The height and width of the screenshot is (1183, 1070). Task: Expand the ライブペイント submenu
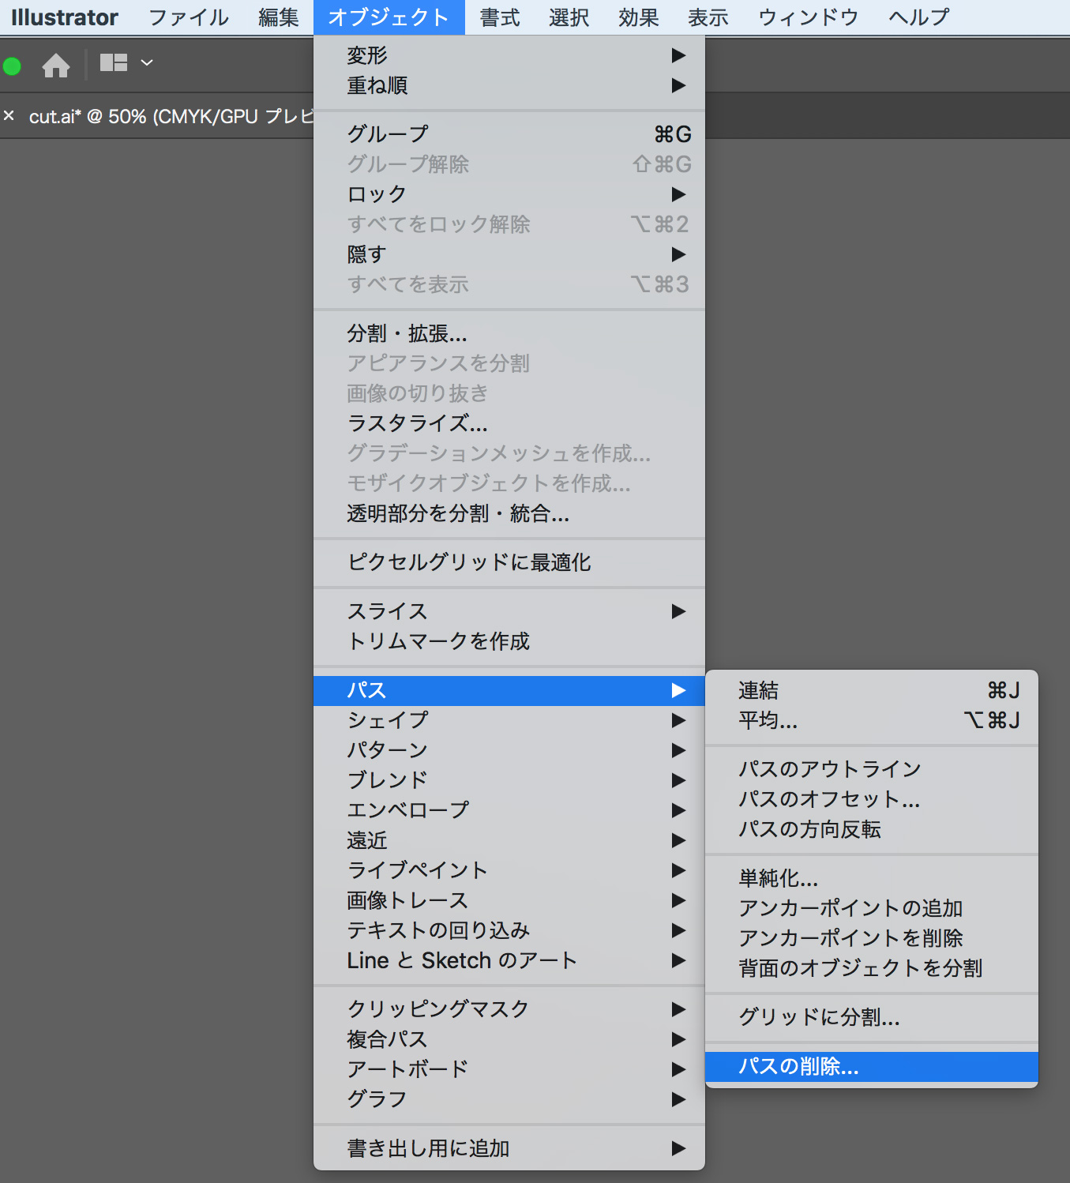tap(509, 870)
